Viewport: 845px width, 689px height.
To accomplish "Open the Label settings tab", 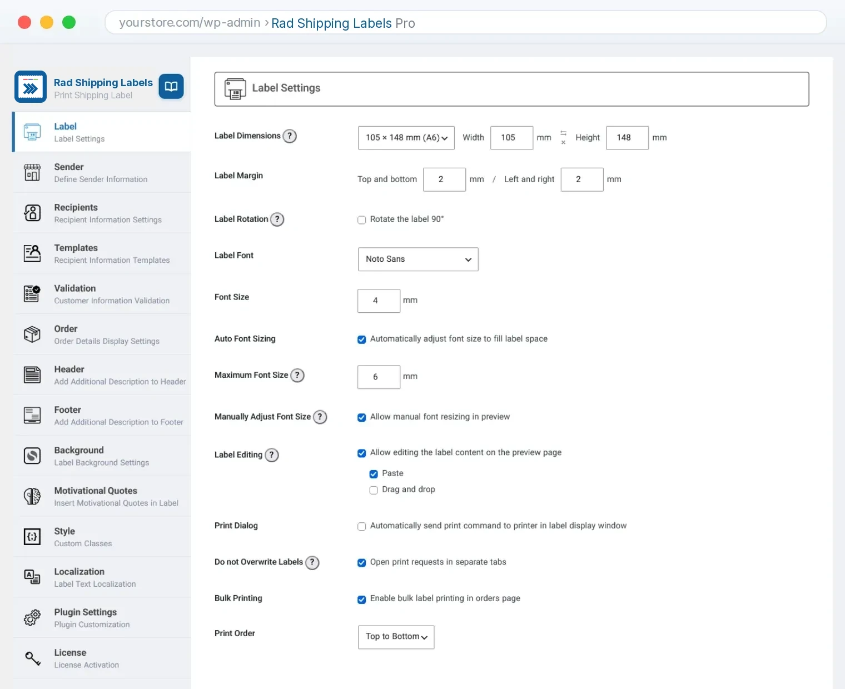I will (x=102, y=132).
